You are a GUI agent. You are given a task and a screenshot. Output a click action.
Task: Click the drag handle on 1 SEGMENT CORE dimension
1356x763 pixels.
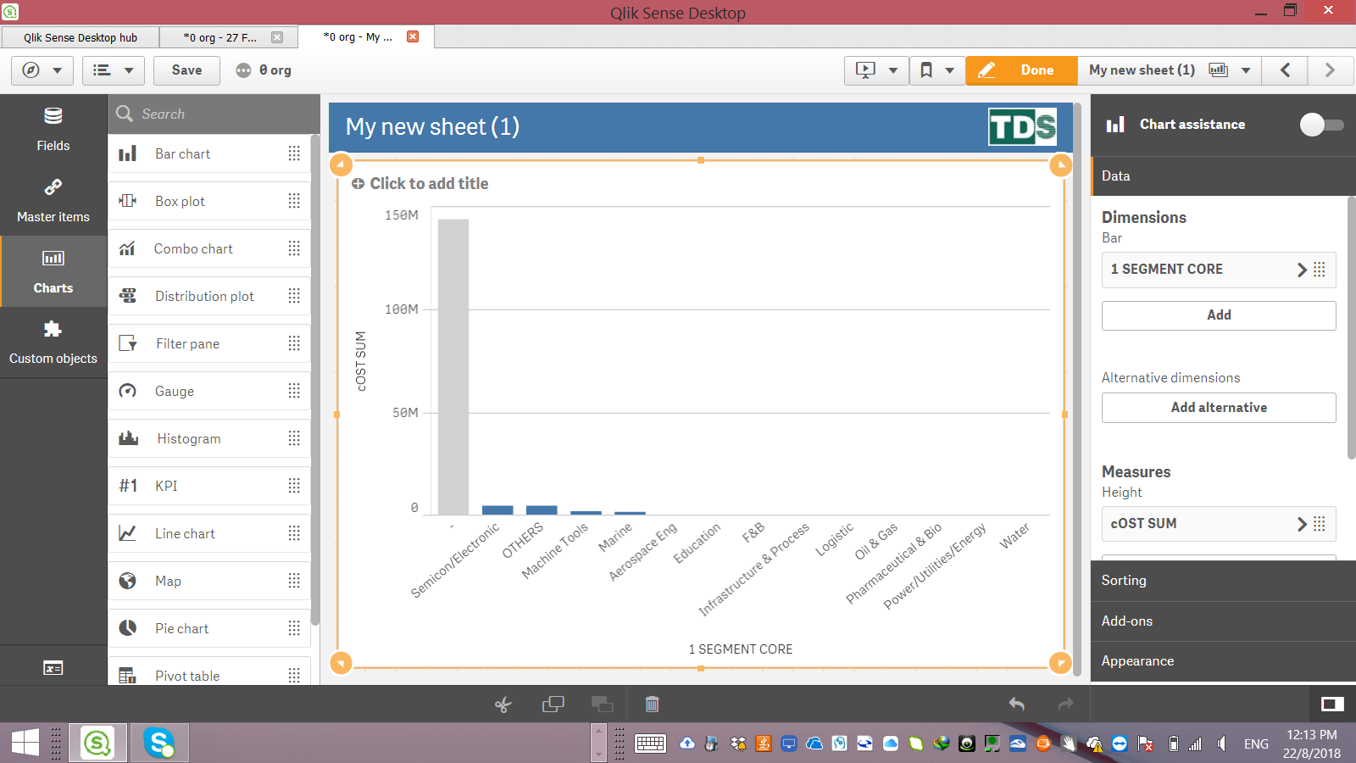[1320, 270]
